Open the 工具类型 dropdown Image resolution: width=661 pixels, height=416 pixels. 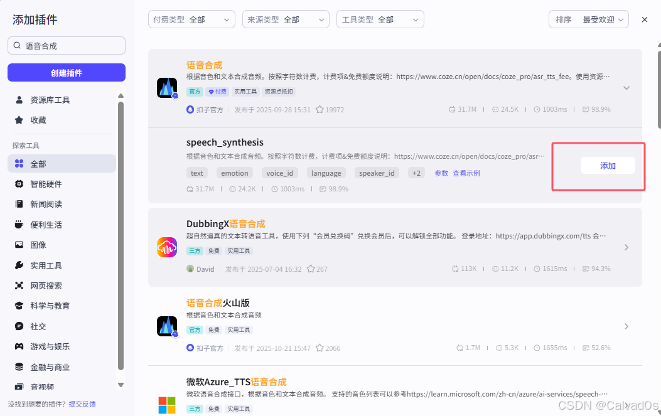click(380, 19)
